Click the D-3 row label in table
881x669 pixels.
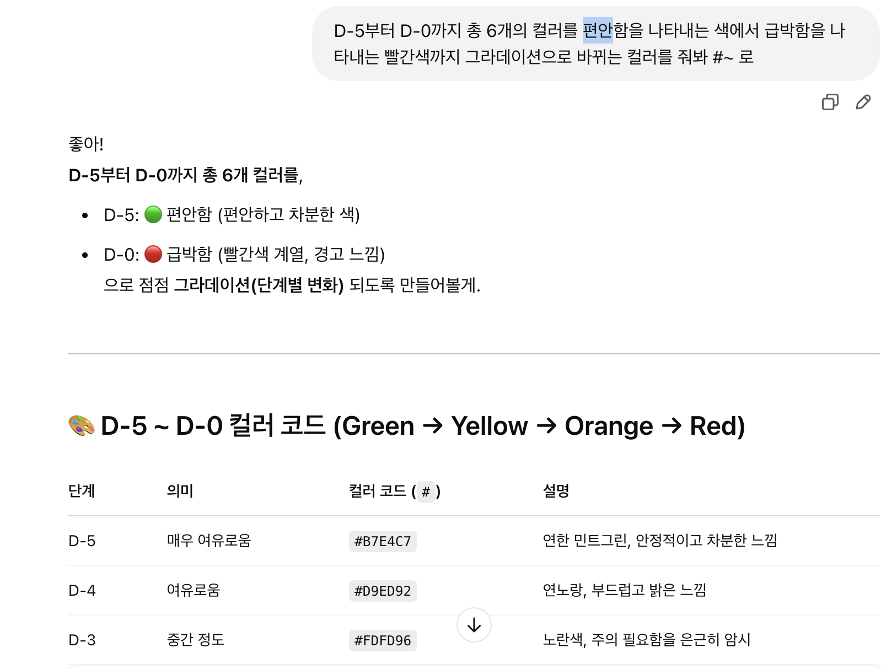coord(82,640)
